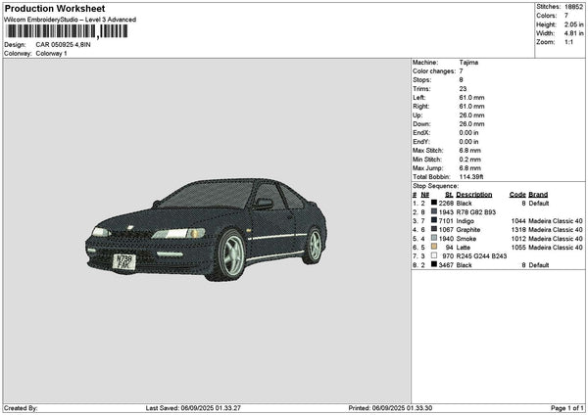
Task: Click stitch count 7101 for Indigo
Action: (446, 221)
